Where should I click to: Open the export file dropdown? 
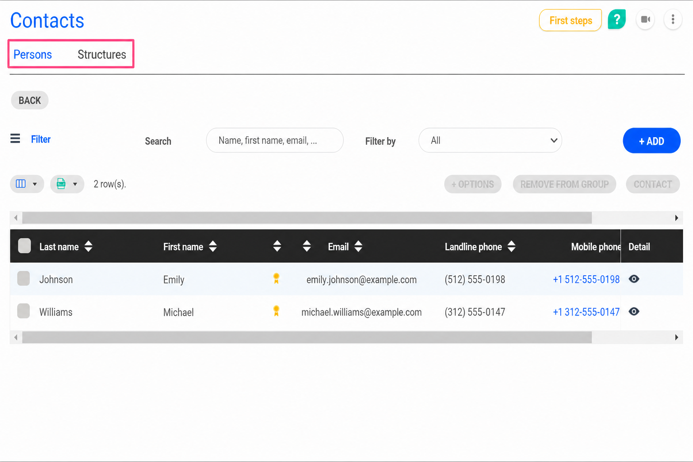point(67,184)
